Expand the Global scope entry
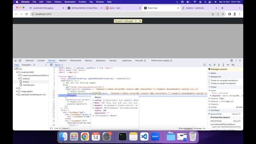 [209, 107]
